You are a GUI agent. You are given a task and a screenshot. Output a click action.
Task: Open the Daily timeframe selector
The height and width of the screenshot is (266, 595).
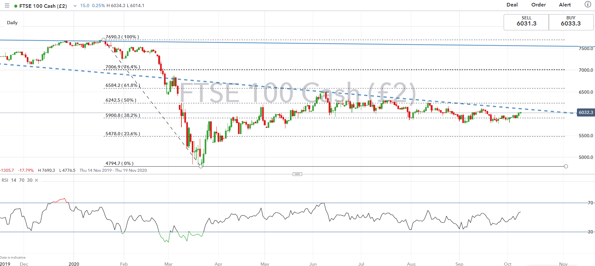pos(12,23)
